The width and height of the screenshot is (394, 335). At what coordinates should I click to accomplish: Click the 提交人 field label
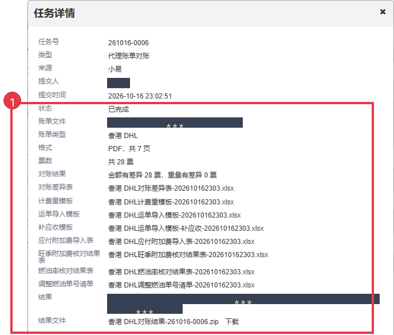[x=49, y=81]
